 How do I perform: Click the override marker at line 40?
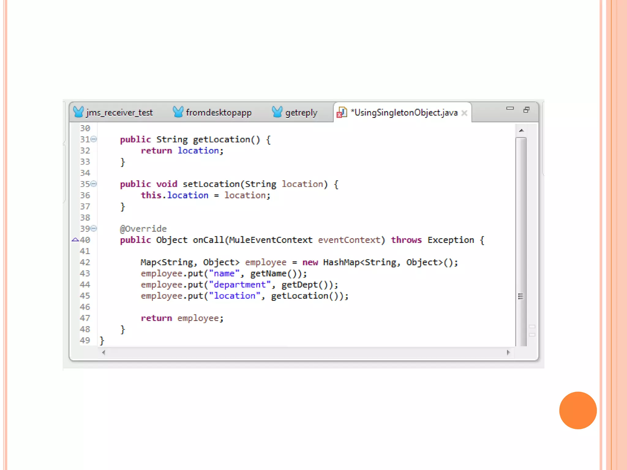(x=75, y=240)
